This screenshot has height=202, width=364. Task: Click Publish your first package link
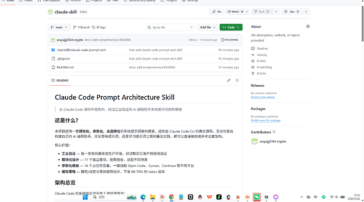265,120
